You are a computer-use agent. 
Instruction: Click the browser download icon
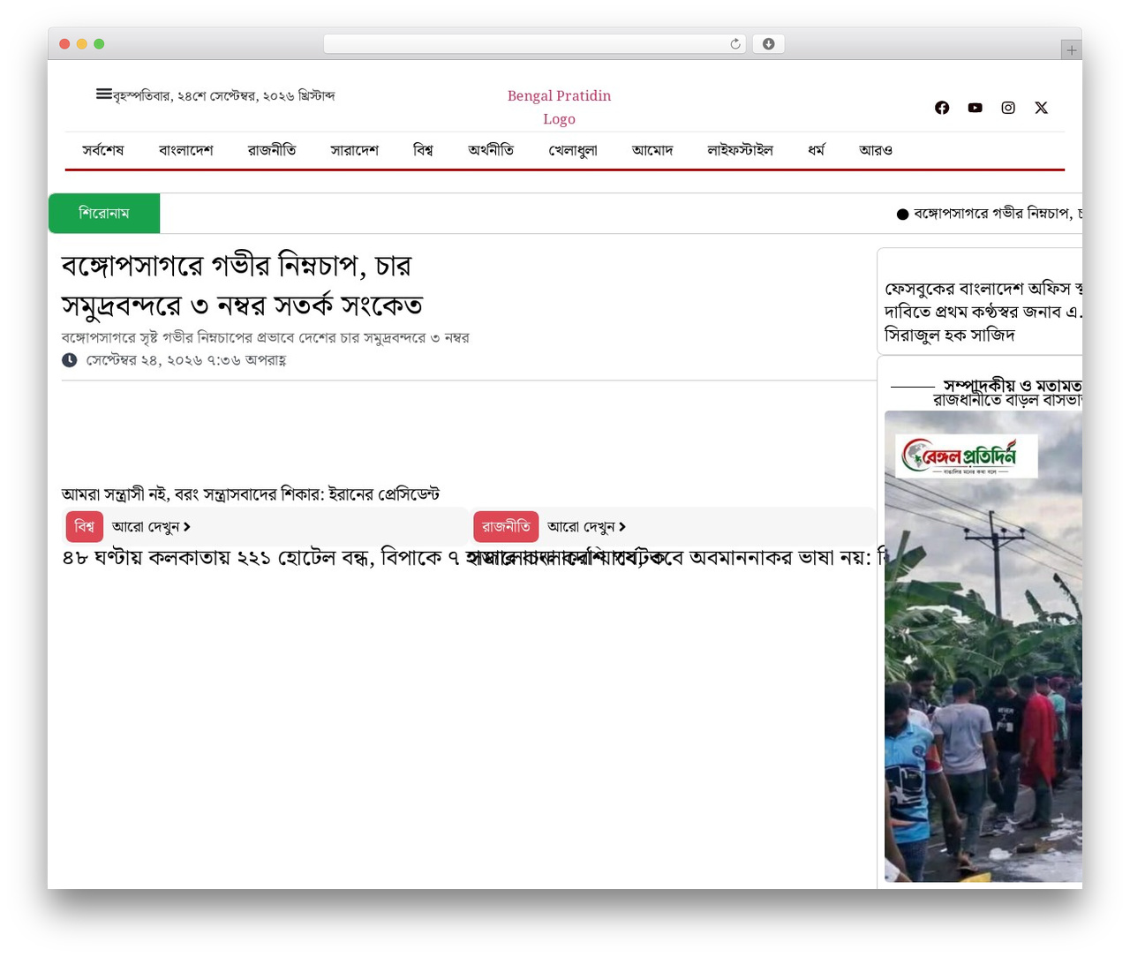click(x=769, y=44)
